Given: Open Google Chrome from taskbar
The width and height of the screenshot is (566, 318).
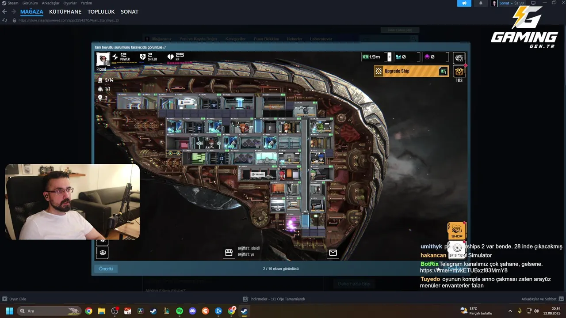Looking at the screenshot, I should click(89, 311).
